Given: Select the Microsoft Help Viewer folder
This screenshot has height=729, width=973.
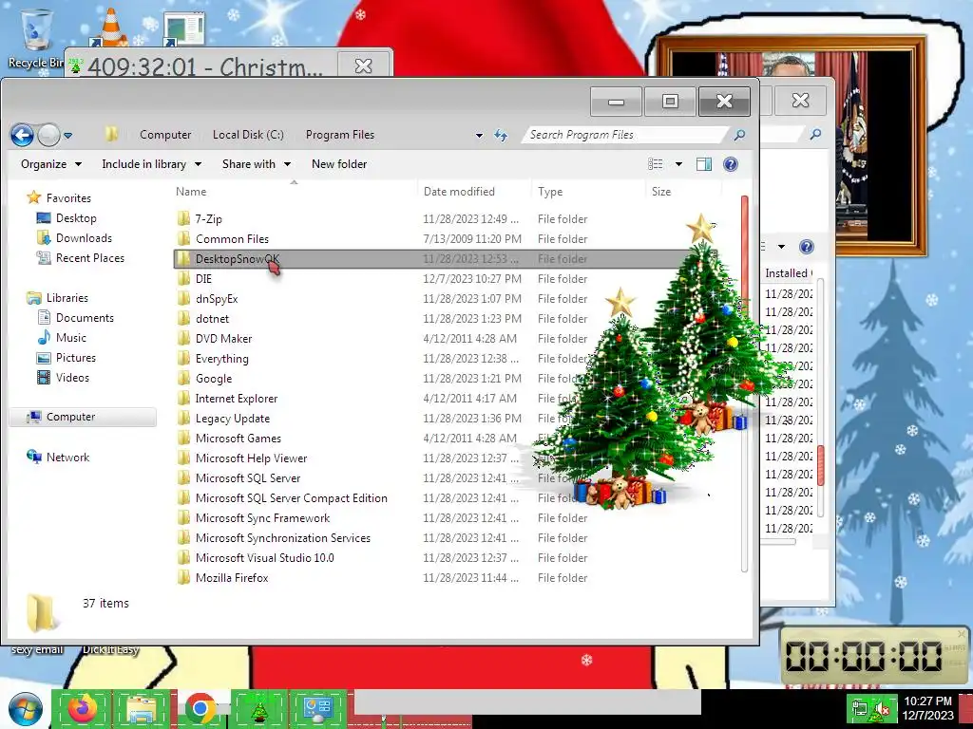Looking at the screenshot, I should click(x=251, y=458).
